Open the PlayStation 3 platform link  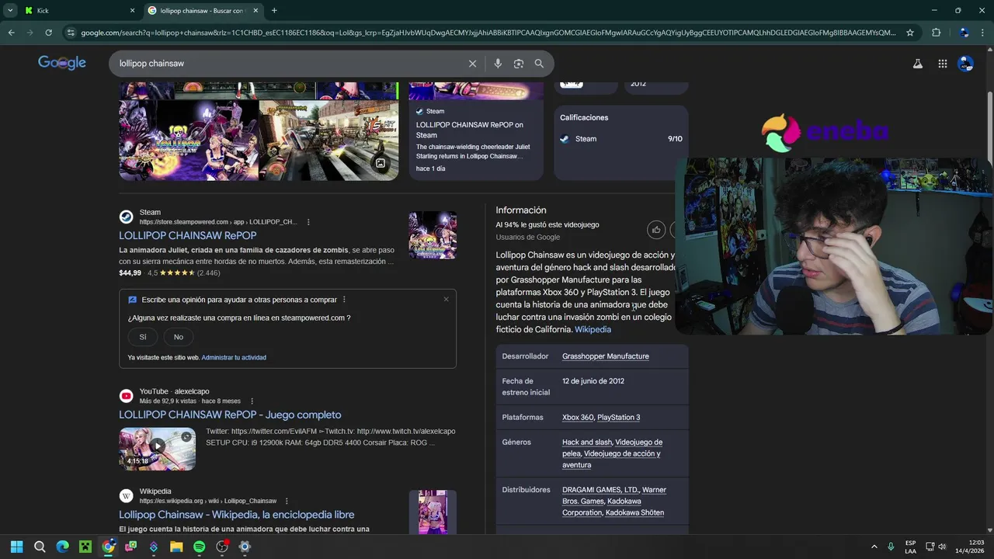pos(619,418)
